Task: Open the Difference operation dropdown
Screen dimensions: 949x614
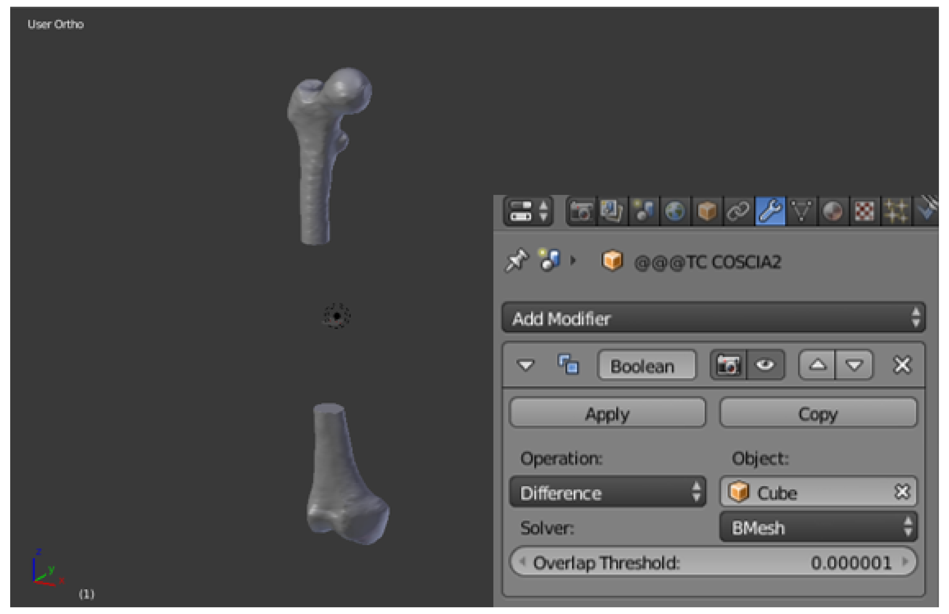Action: click(607, 492)
